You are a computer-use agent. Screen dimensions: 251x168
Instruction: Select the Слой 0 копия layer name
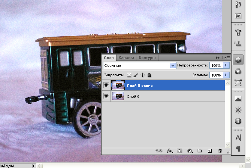pyautogui.click(x=140, y=85)
